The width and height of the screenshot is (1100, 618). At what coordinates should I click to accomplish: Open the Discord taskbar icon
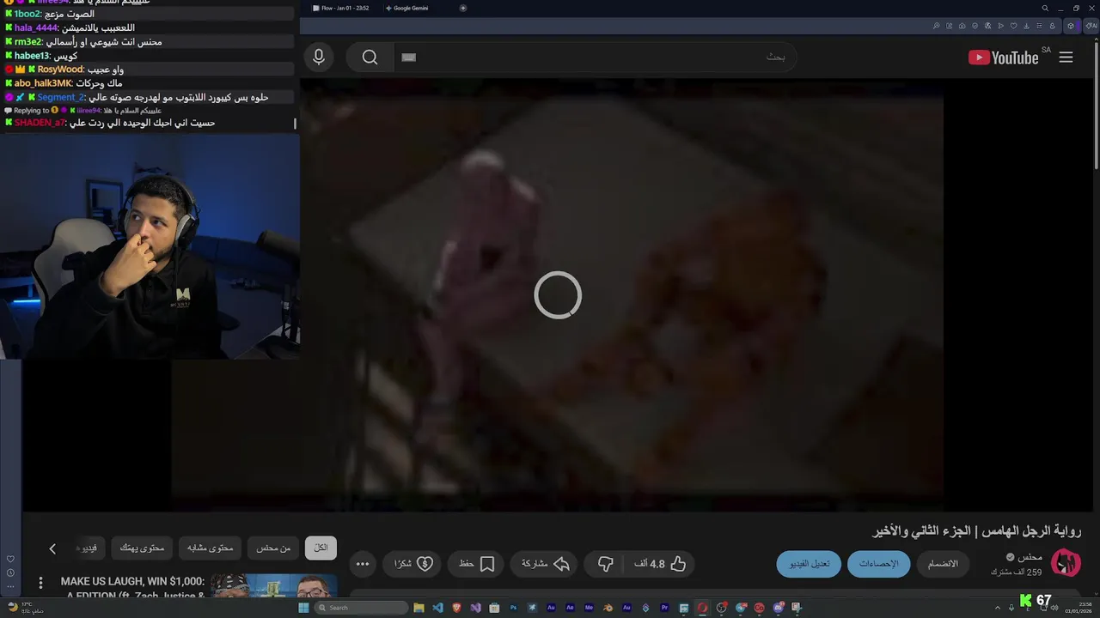(x=778, y=608)
